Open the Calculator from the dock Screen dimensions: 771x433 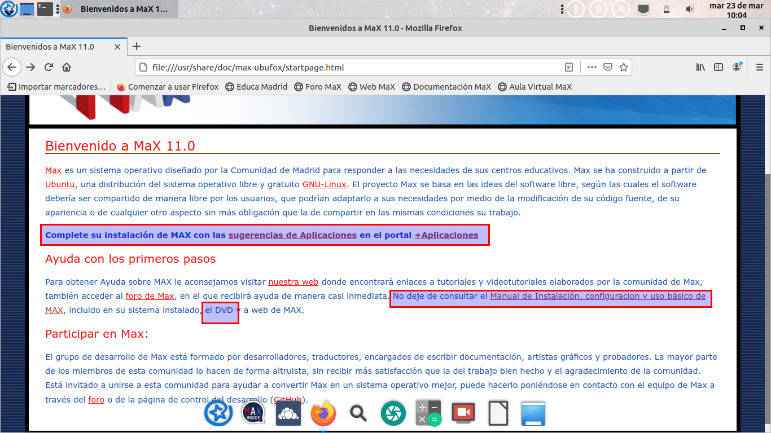tap(428, 413)
